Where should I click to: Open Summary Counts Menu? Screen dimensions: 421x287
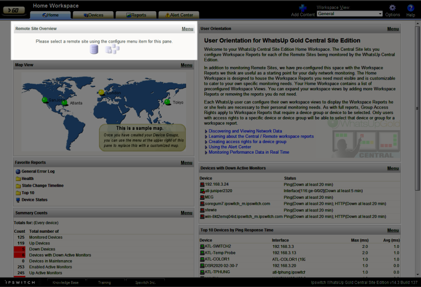click(x=186, y=213)
